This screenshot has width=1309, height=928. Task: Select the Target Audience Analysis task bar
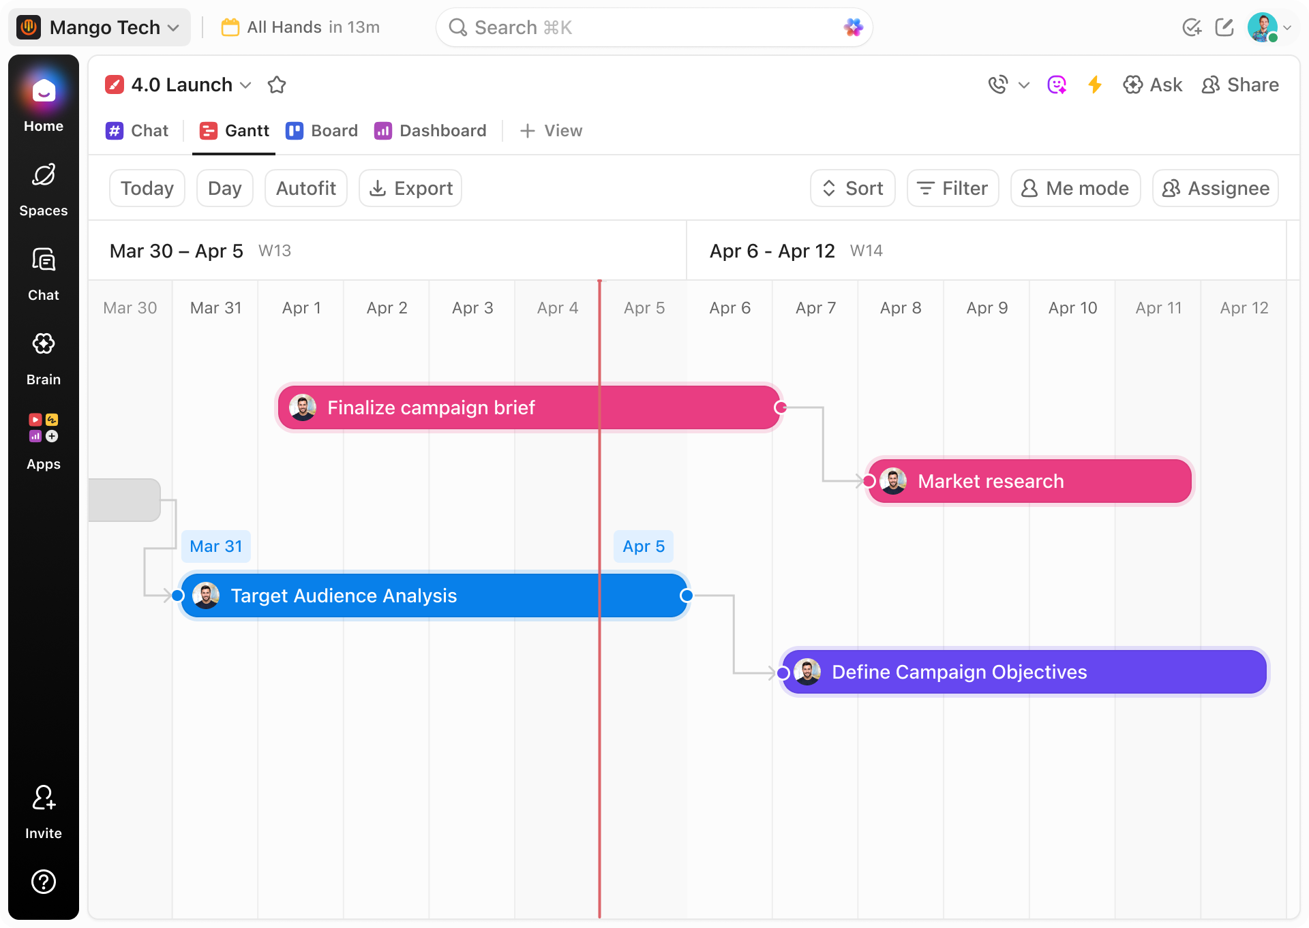(434, 595)
